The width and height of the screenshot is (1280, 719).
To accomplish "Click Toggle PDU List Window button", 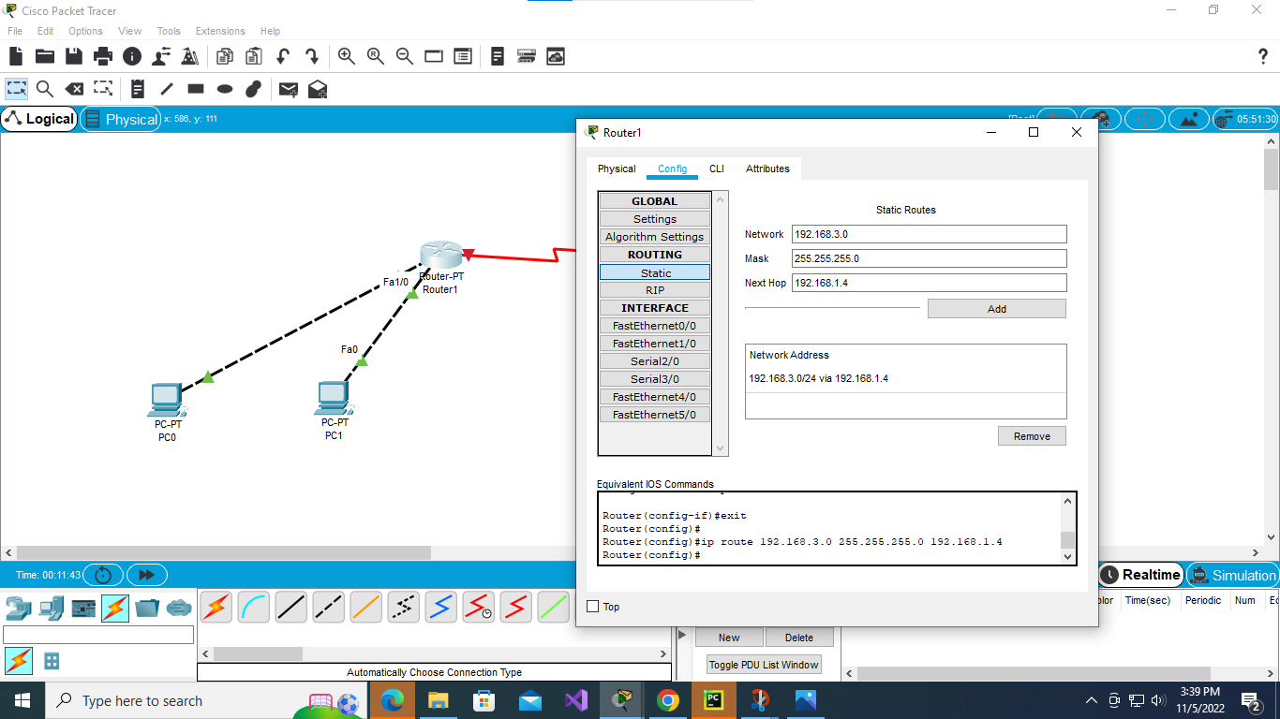I will tap(764, 665).
